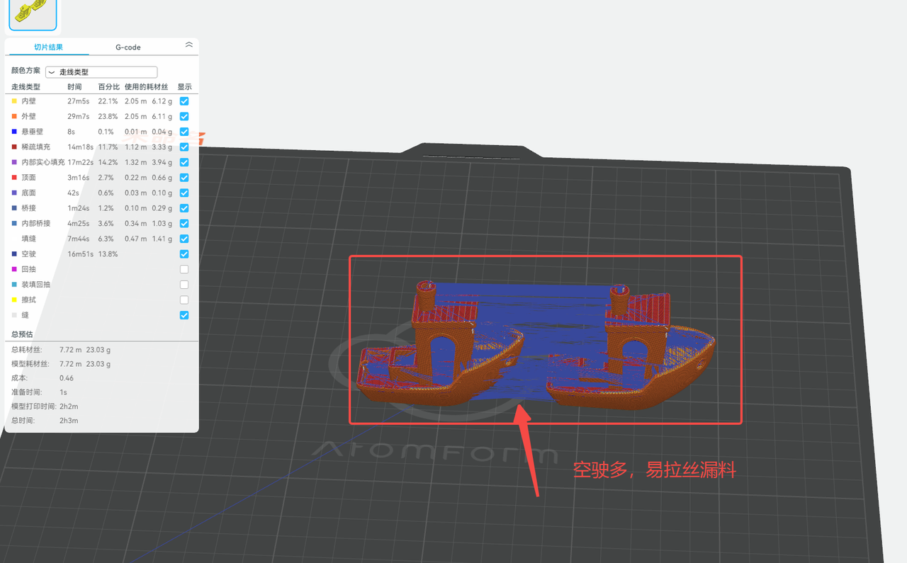Uncheck the 内壁 display checkbox
This screenshot has height=563, width=907.
pyautogui.click(x=184, y=101)
